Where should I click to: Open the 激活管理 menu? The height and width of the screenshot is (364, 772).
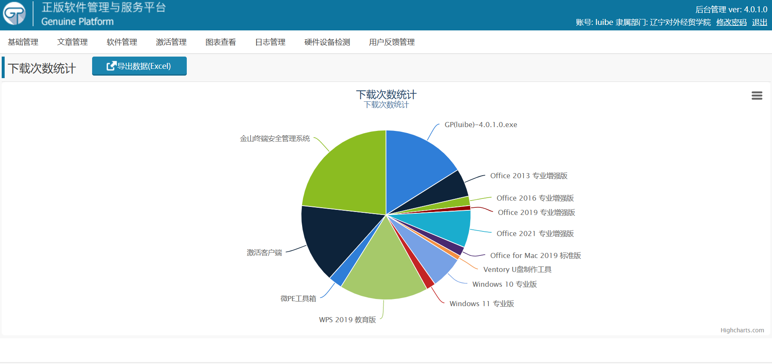click(172, 42)
